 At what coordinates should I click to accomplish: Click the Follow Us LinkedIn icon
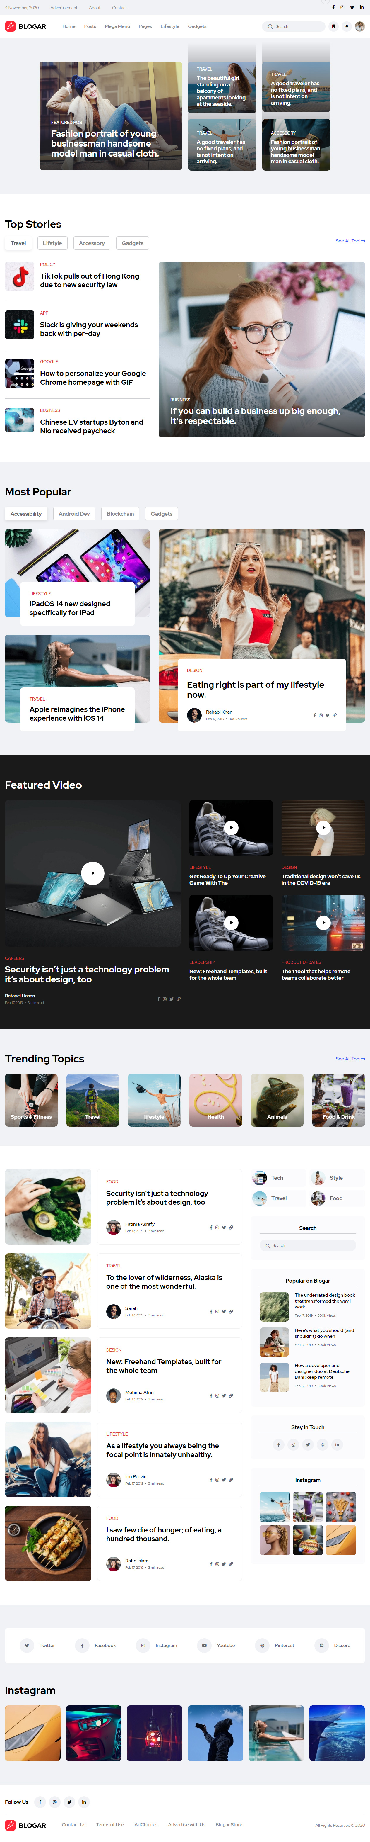[83, 1802]
